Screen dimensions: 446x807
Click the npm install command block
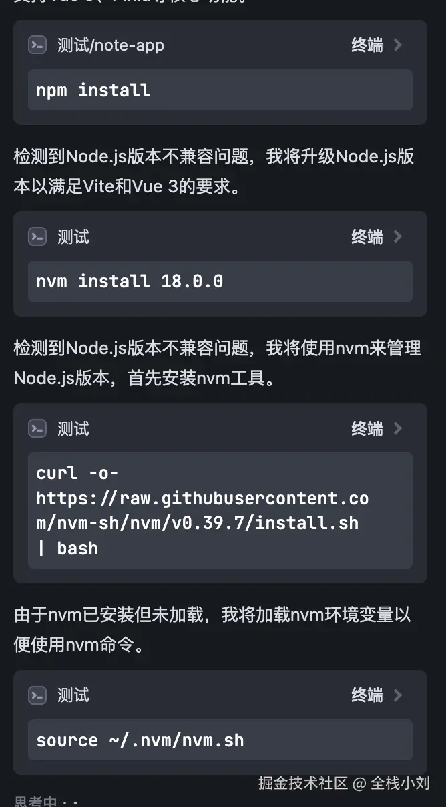click(220, 90)
